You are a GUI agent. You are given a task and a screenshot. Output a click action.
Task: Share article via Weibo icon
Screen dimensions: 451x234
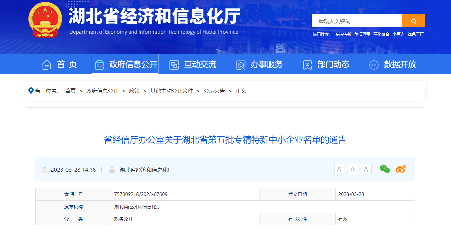[x=401, y=169]
